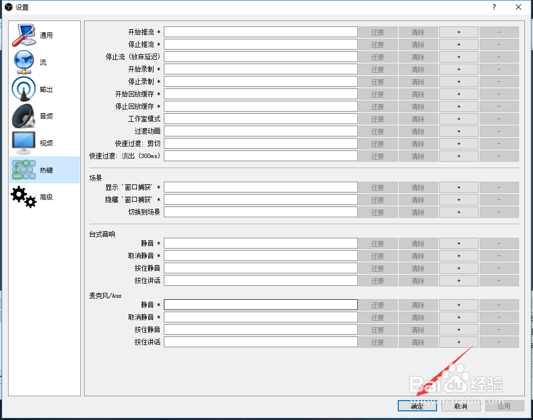This screenshot has width=533, height=420.
Task: Open the 视频 (Video) monitor icon
Action: pos(24,143)
